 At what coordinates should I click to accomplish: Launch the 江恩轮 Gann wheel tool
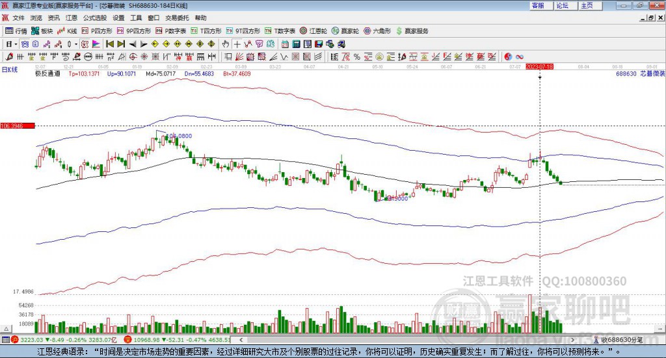click(314, 31)
